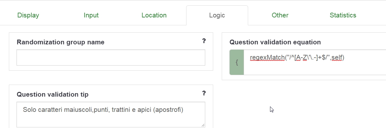Focus the Question validation tip textarea
The width and height of the screenshot is (386, 128).
point(111,119)
